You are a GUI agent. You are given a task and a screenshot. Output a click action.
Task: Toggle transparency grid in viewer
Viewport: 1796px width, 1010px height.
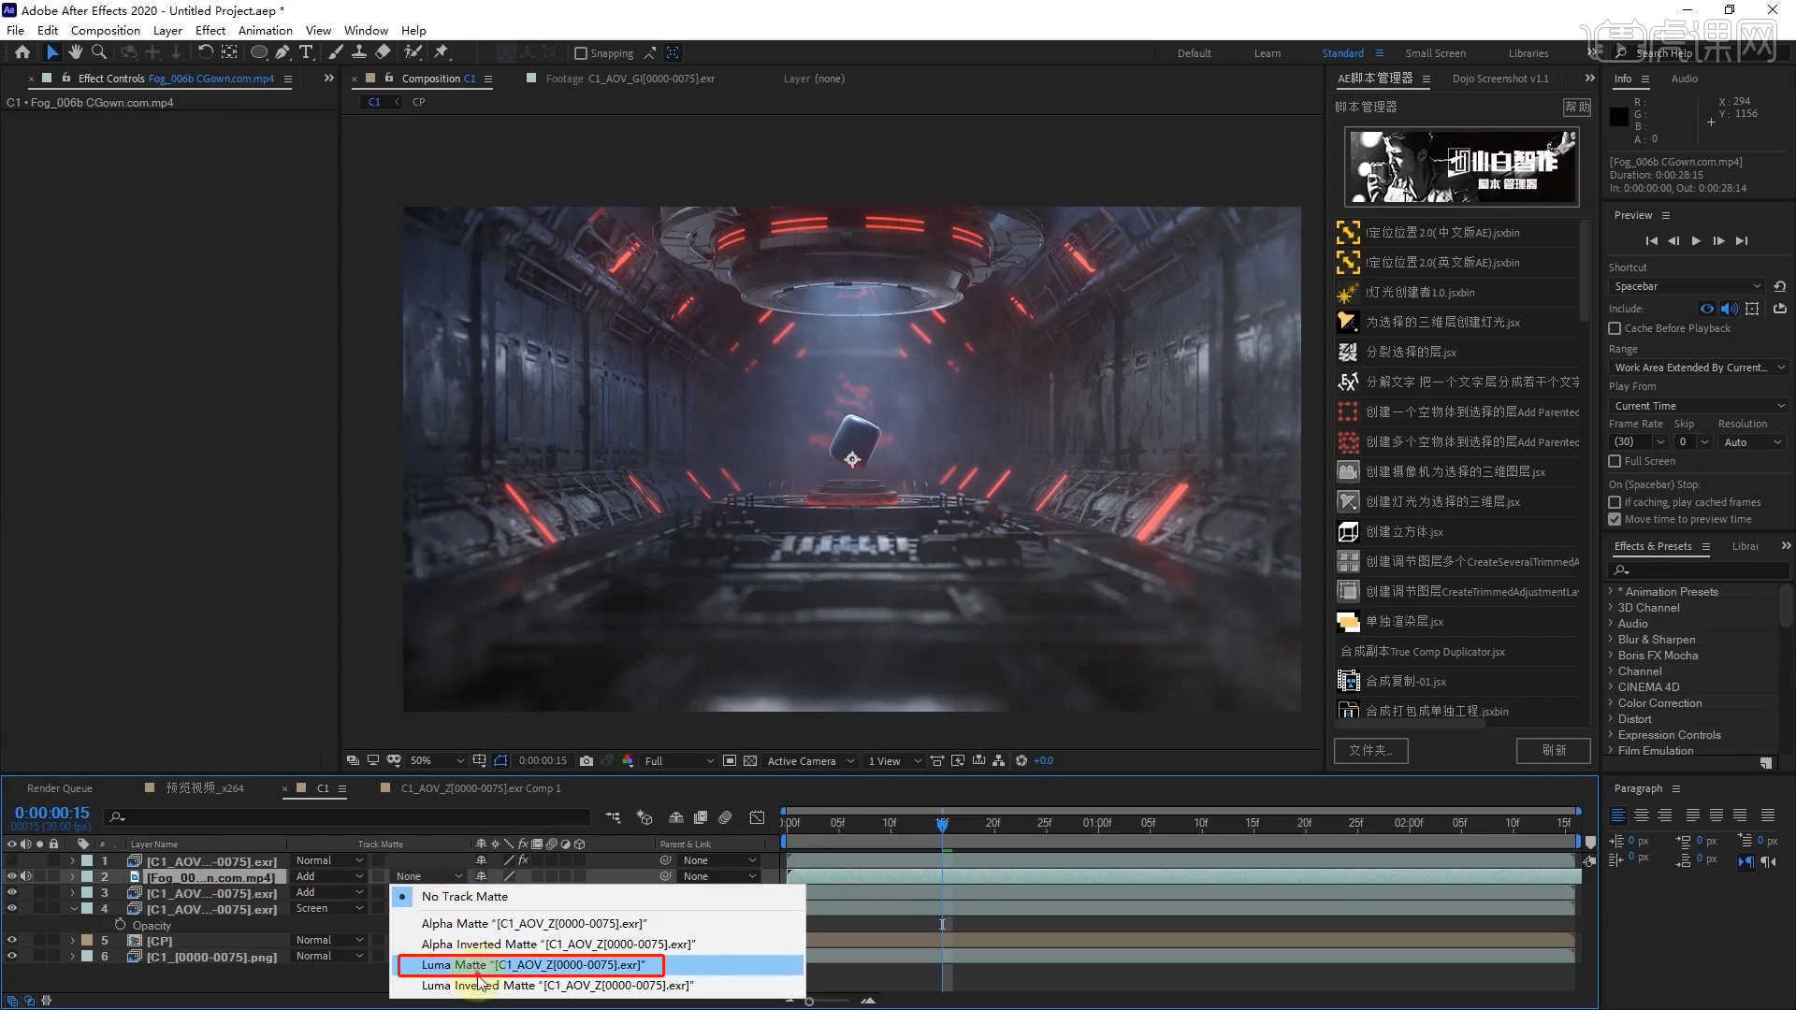click(750, 761)
